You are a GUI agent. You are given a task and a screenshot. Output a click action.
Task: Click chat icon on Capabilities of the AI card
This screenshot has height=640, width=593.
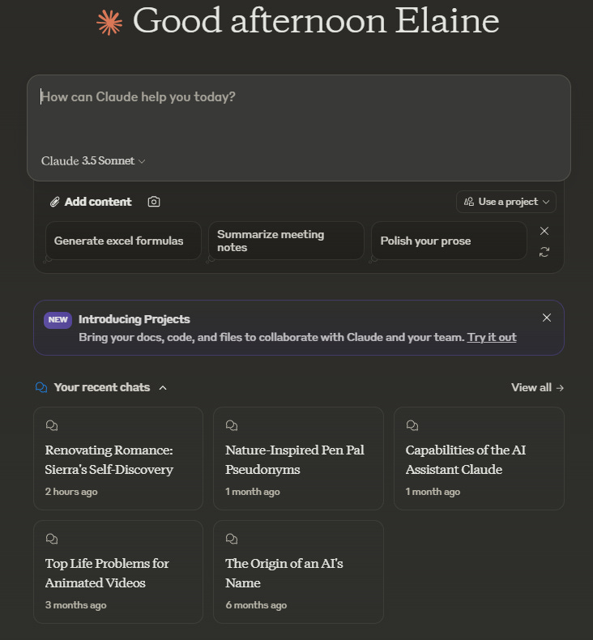pyautogui.click(x=412, y=425)
